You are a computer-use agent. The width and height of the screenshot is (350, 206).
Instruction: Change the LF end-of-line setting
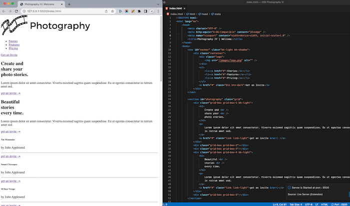click(x=316, y=204)
